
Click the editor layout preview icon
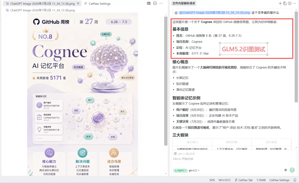pos(149,3)
